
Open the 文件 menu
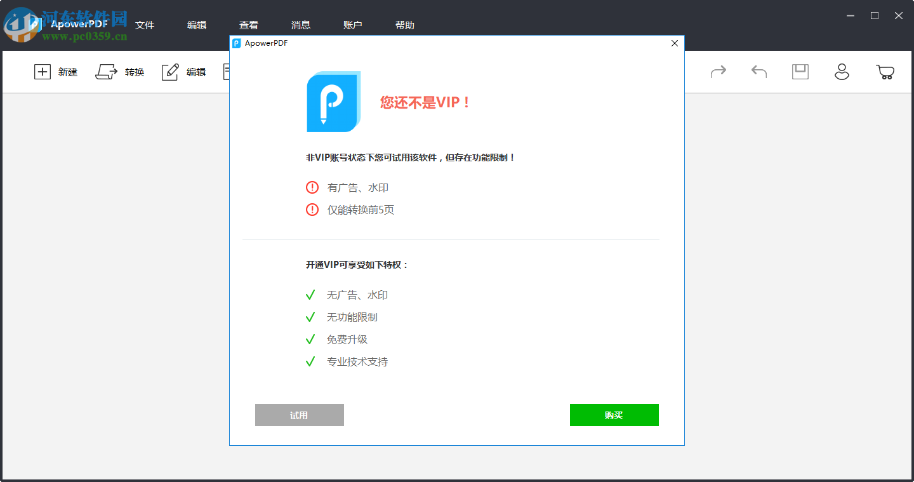(x=145, y=25)
